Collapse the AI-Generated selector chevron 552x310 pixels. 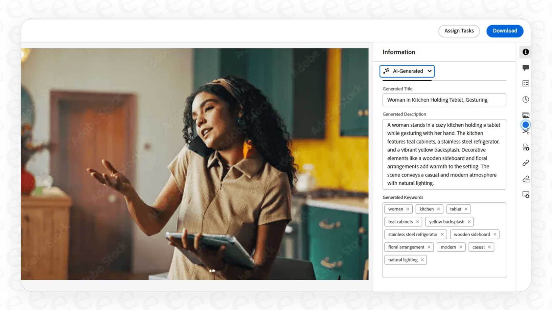pos(430,71)
